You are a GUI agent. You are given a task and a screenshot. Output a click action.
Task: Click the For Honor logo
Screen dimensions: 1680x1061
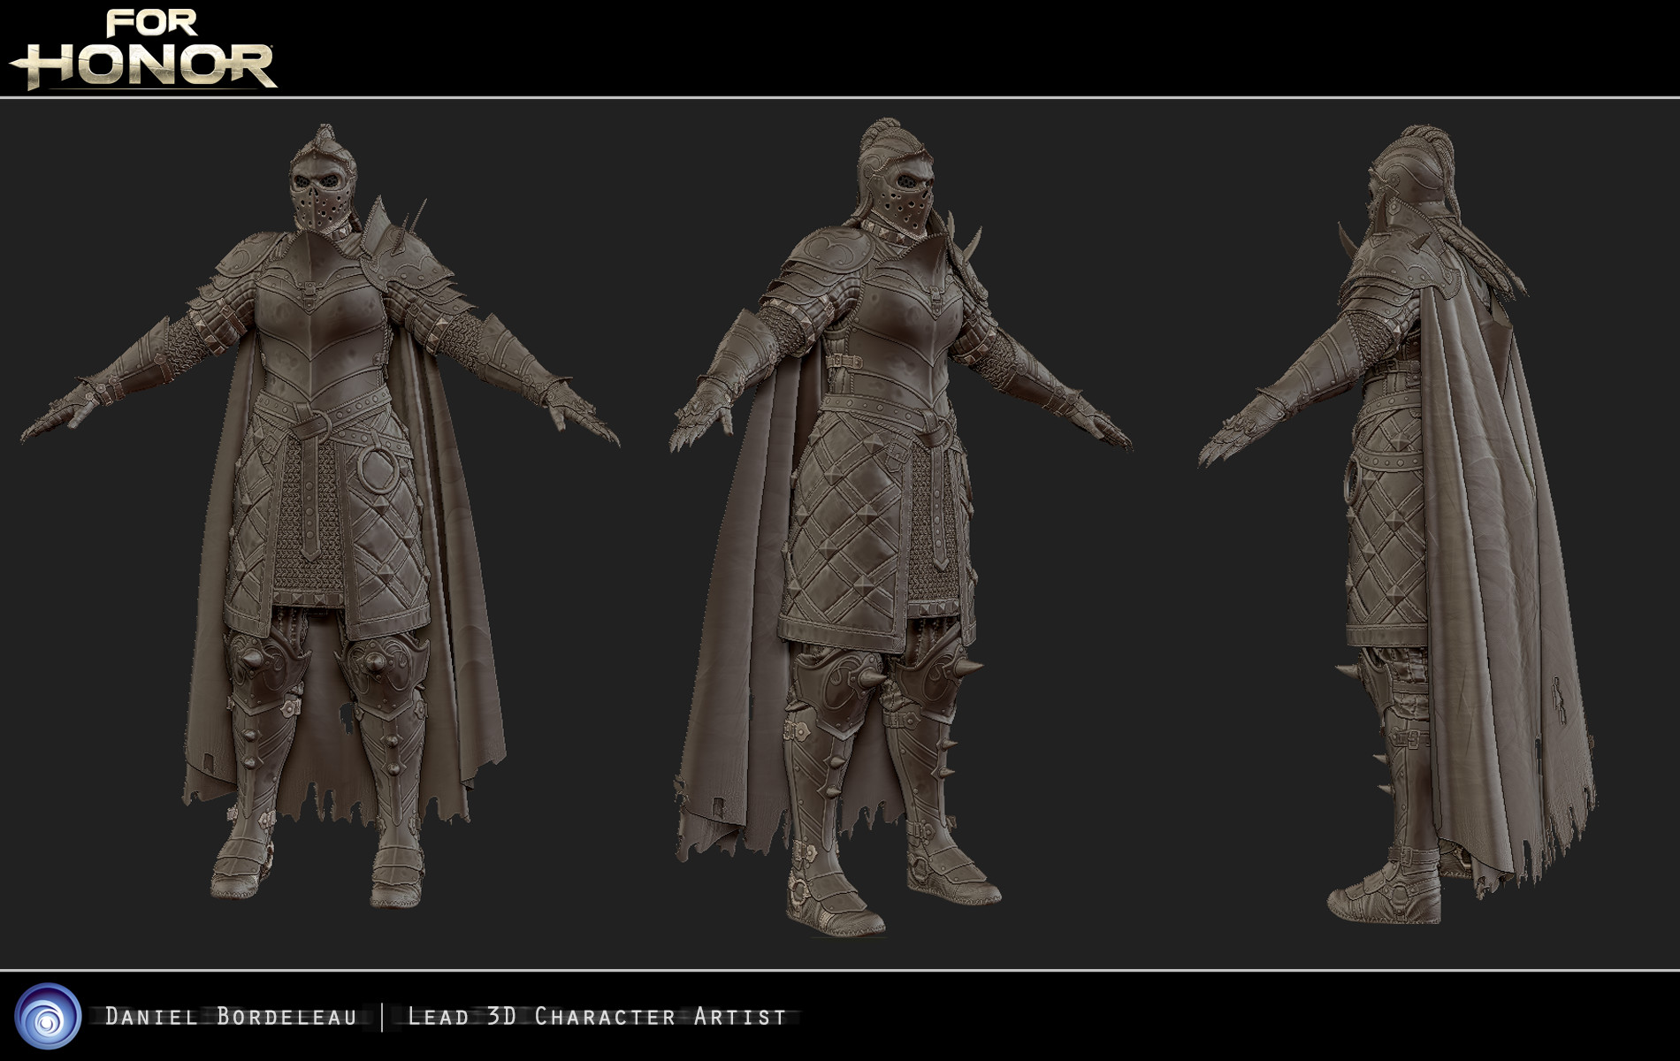click(143, 49)
